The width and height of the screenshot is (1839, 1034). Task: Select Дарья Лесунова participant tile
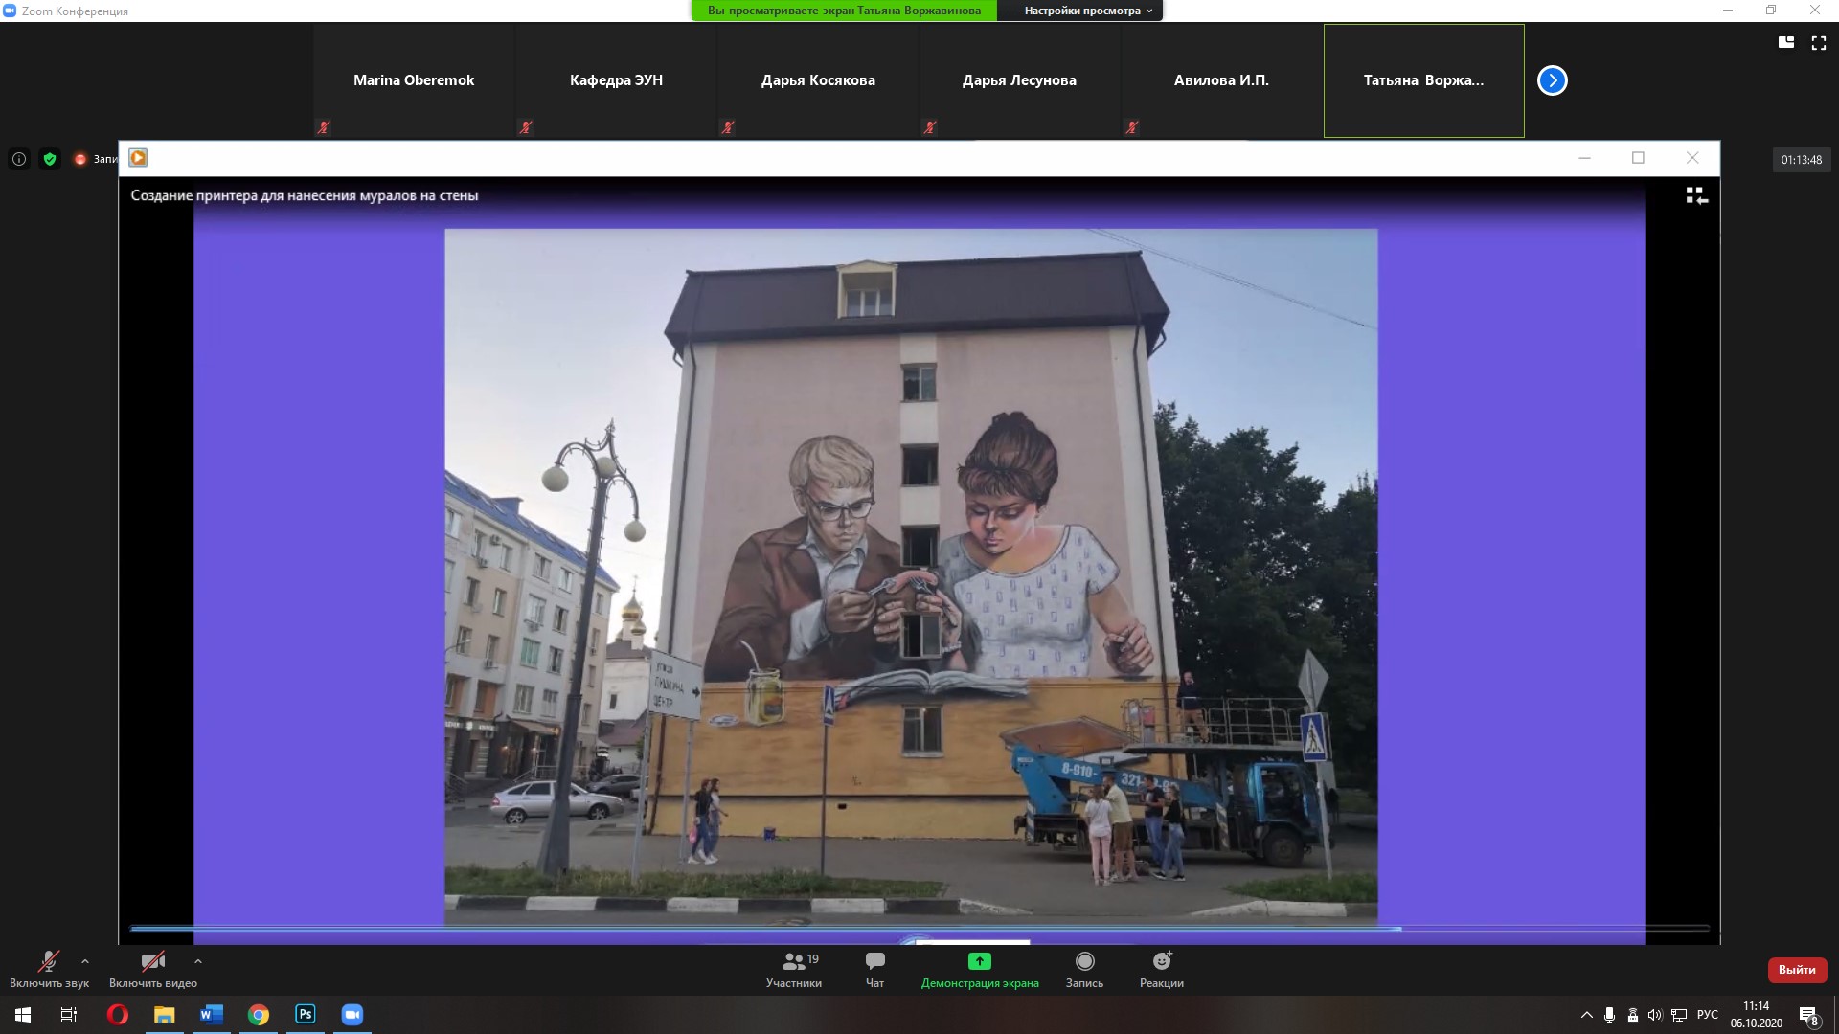point(1019,80)
